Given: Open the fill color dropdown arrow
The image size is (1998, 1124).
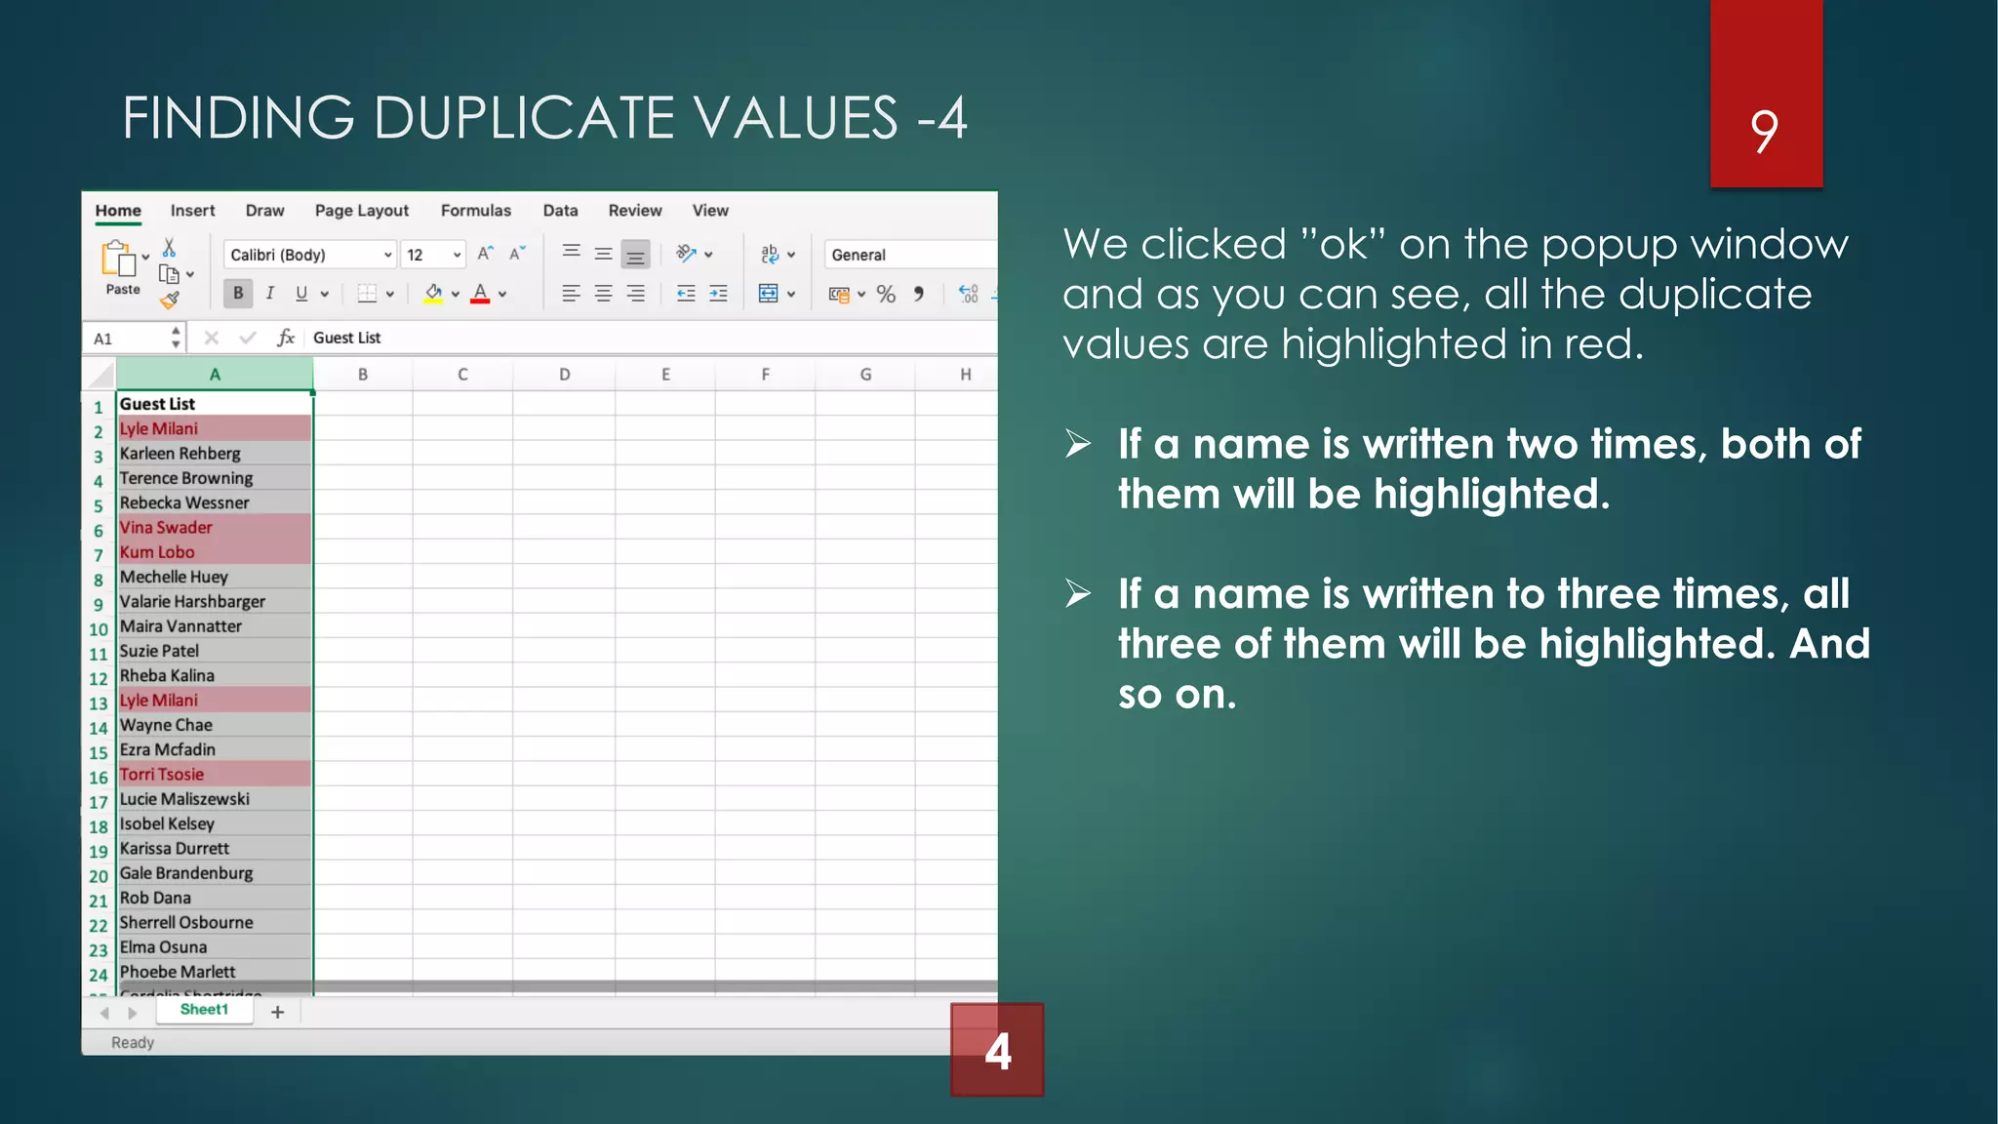Looking at the screenshot, I should point(455,294).
